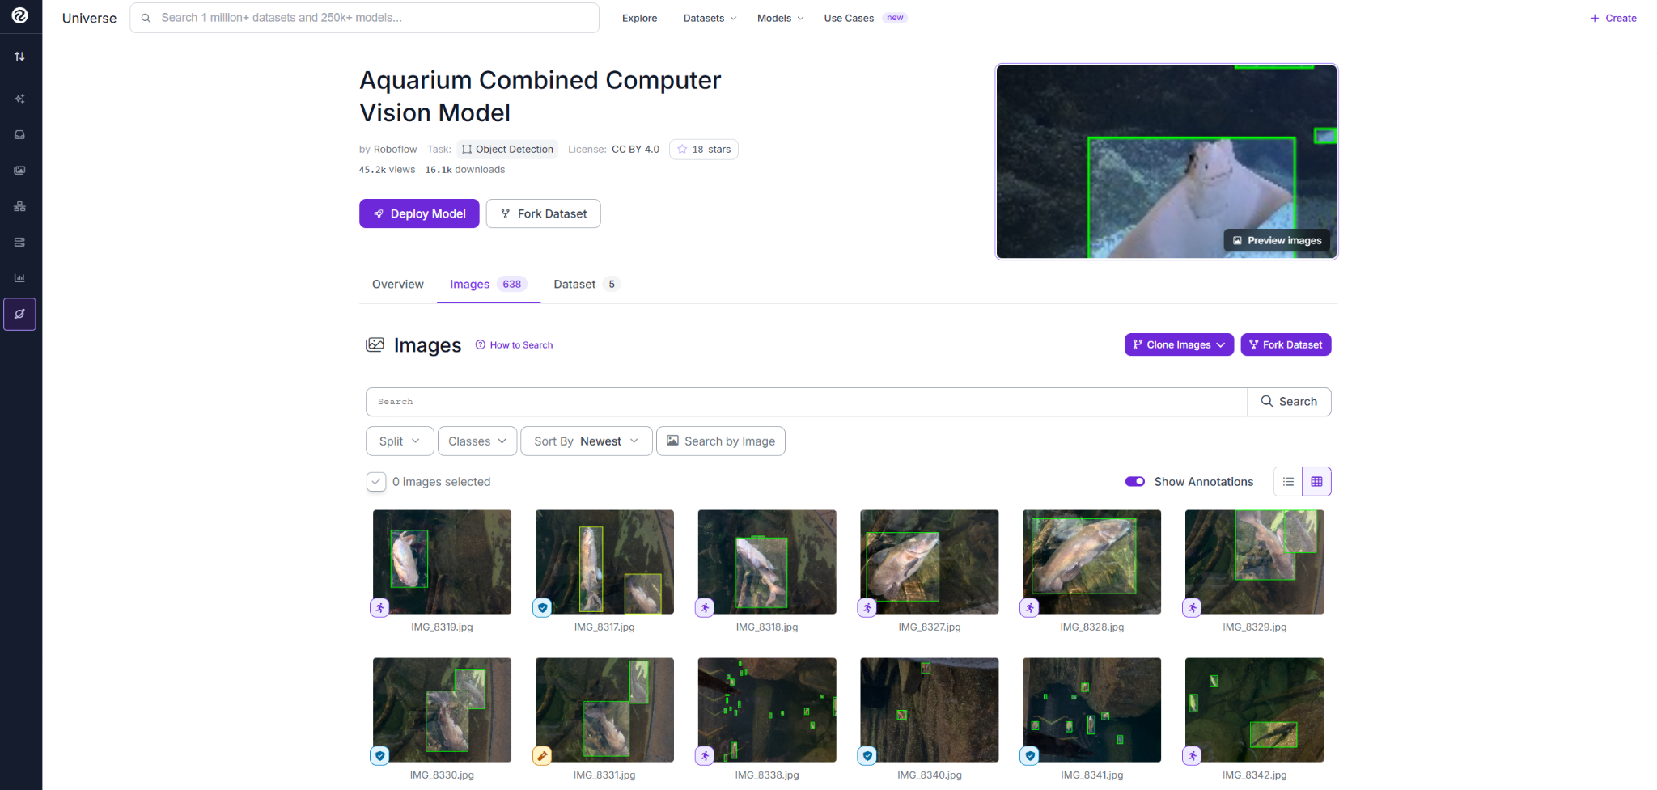Select the Universe planet sidebar icon
The height and width of the screenshot is (790, 1657).
19,314
